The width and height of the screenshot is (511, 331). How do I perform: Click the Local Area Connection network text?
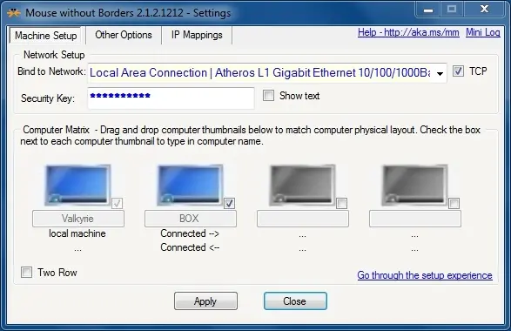pos(259,72)
